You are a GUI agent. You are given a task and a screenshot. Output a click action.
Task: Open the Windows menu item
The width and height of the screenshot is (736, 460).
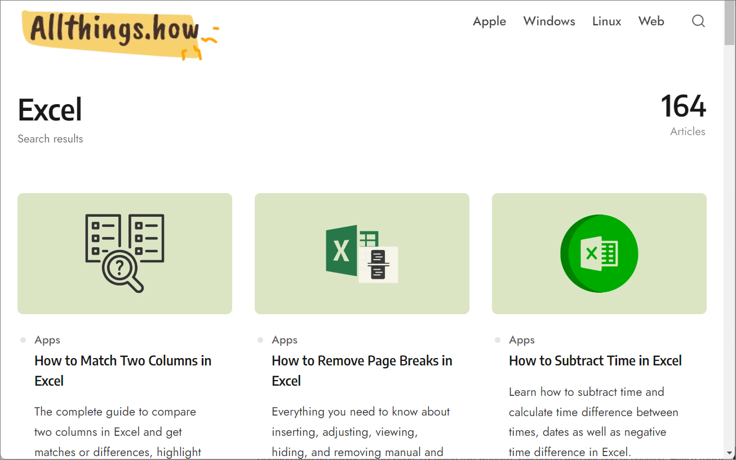[x=549, y=21]
